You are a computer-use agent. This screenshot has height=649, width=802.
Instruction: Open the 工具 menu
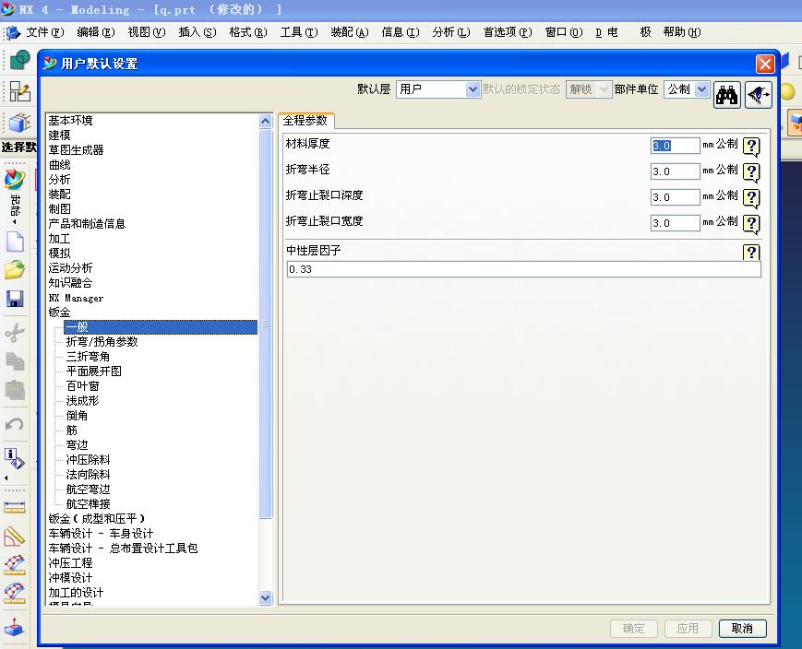[x=299, y=32]
